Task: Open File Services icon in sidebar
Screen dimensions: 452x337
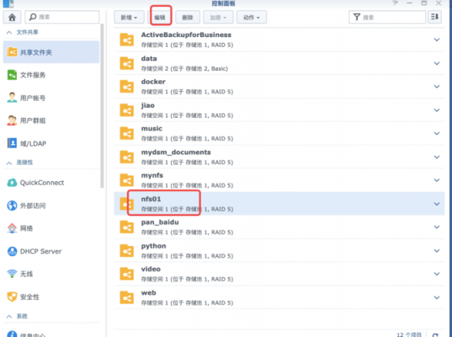Action: [12, 75]
